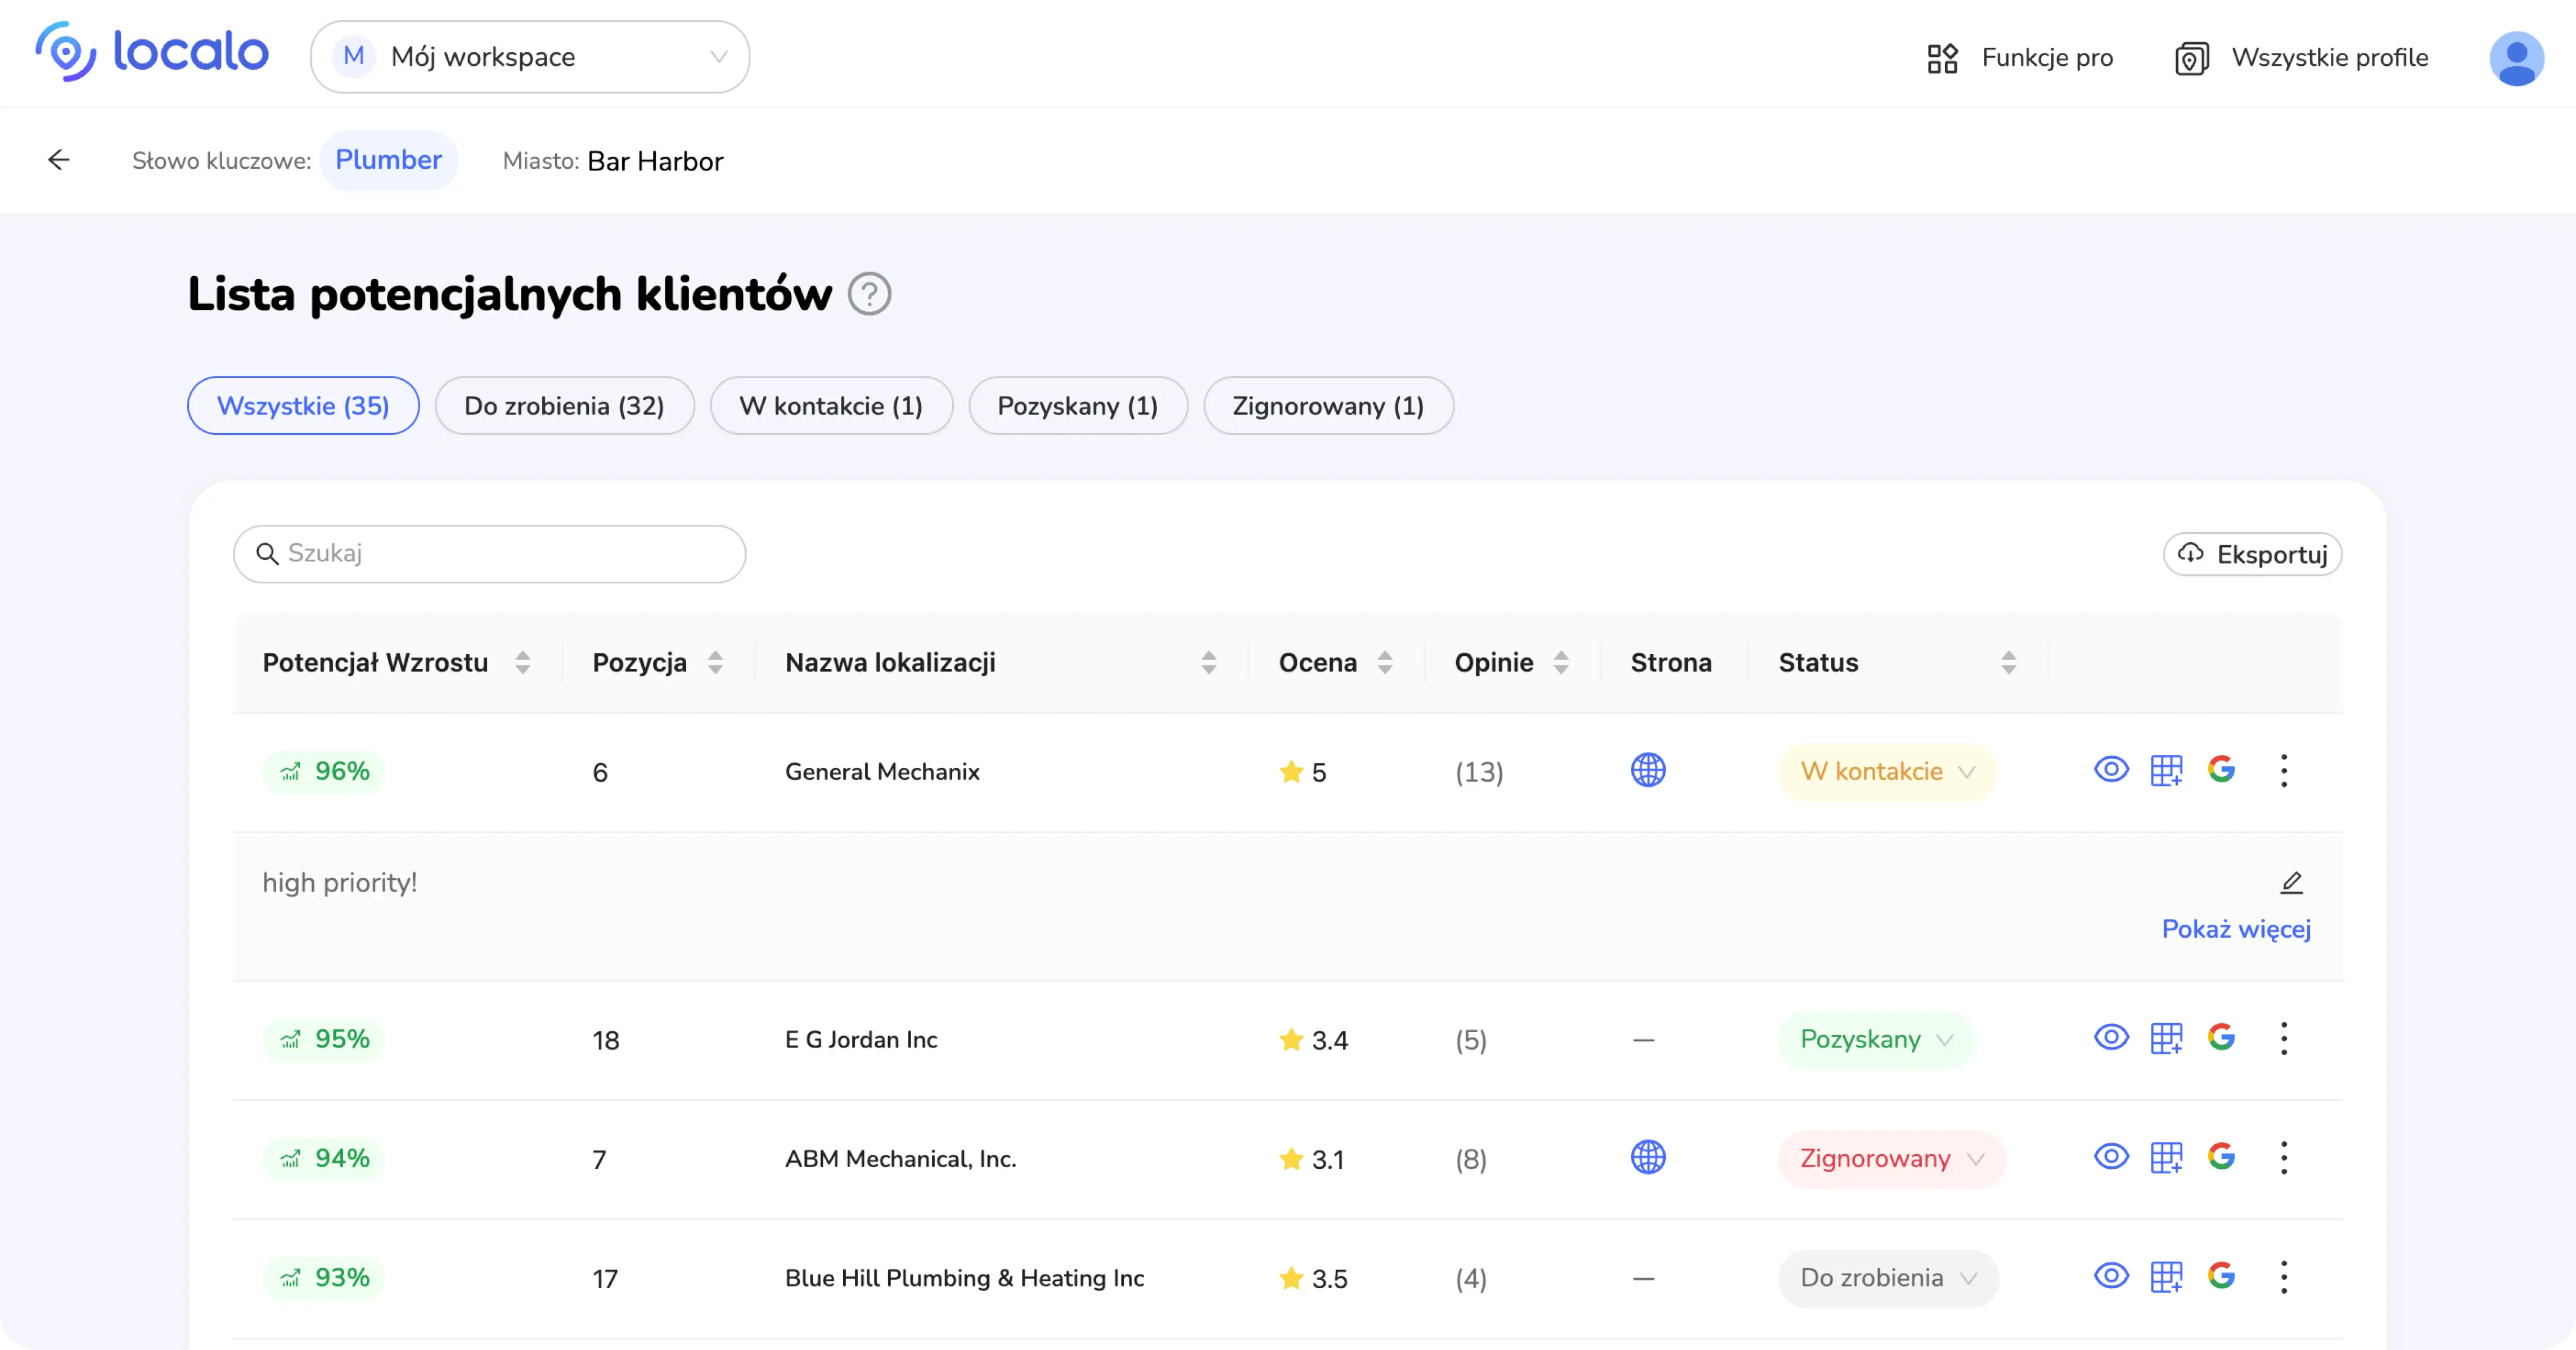Image resolution: width=2576 pixels, height=1350 pixels.
Task: Open website globe for ABM Mechanical
Action: 1647,1157
